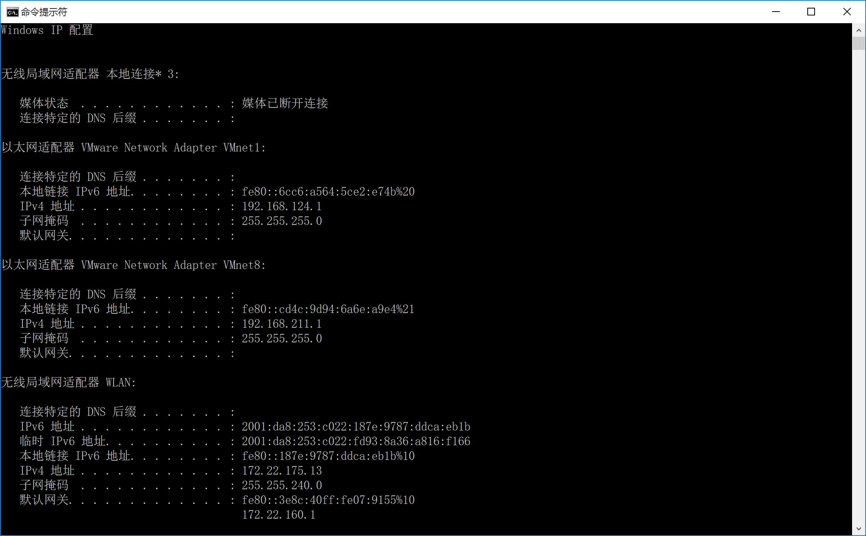Click the '无线局域网适配器 本地连接* 3:' line

[90, 74]
